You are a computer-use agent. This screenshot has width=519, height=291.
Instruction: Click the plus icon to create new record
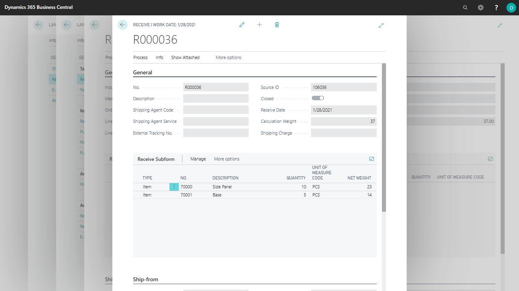(x=259, y=25)
